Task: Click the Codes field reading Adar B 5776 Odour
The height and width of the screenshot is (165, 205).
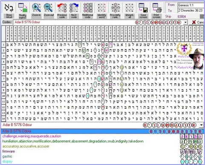Action: click(98, 22)
